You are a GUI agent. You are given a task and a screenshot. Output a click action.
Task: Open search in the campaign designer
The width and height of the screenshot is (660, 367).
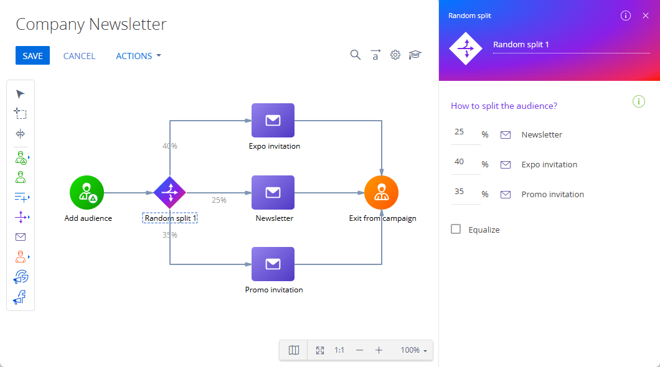pyautogui.click(x=356, y=55)
